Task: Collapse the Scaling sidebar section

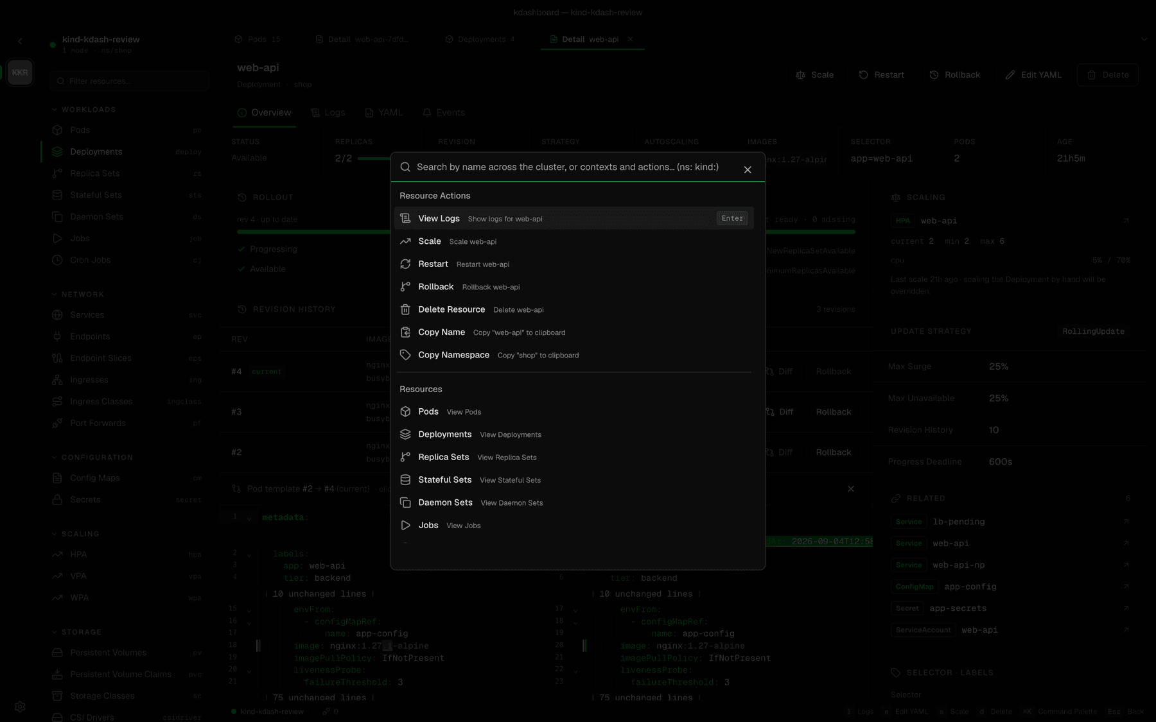Action: [x=76, y=533]
